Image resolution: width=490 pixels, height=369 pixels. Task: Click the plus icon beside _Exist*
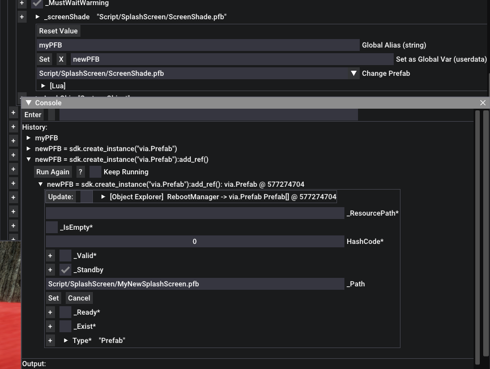coord(50,327)
